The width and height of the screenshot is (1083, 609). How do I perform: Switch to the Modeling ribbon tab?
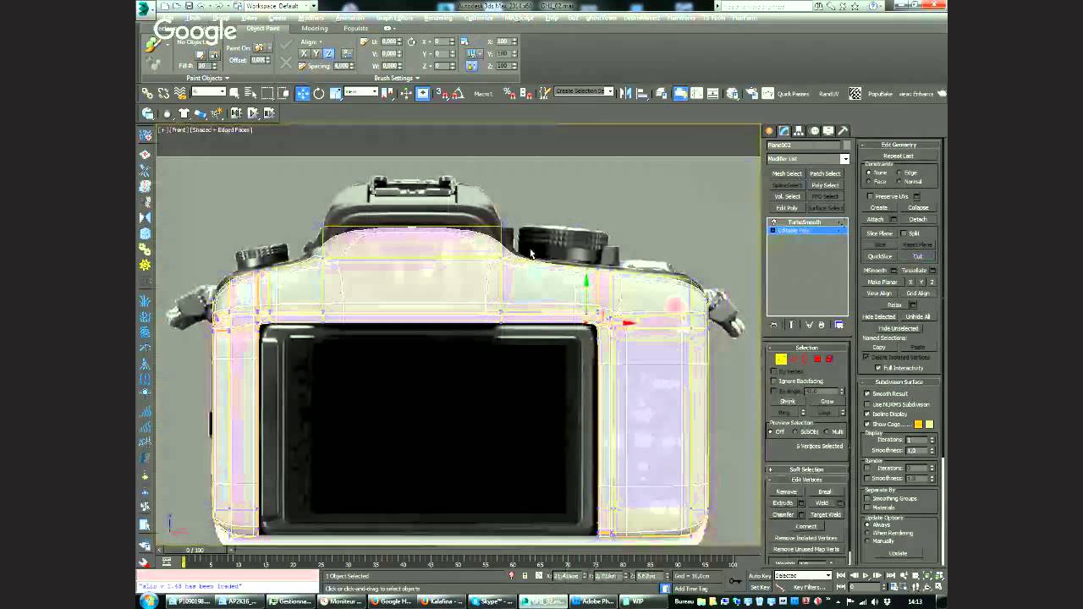315,29
